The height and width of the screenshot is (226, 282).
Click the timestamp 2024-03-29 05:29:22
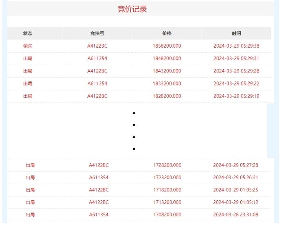coord(236,84)
